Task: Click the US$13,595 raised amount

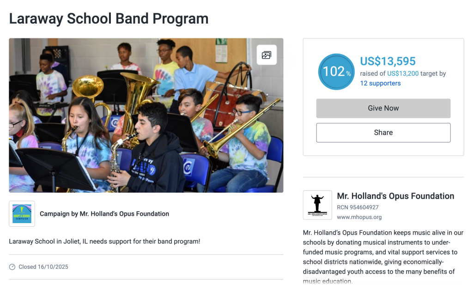Action: pos(388,61)
